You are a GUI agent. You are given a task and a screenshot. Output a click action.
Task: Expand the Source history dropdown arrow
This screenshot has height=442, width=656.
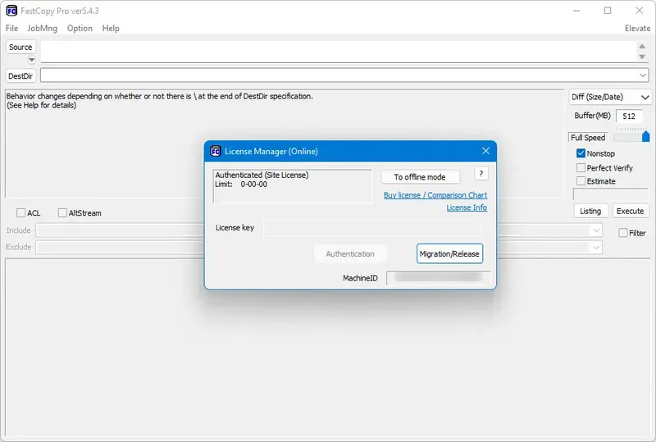(31, 60)
